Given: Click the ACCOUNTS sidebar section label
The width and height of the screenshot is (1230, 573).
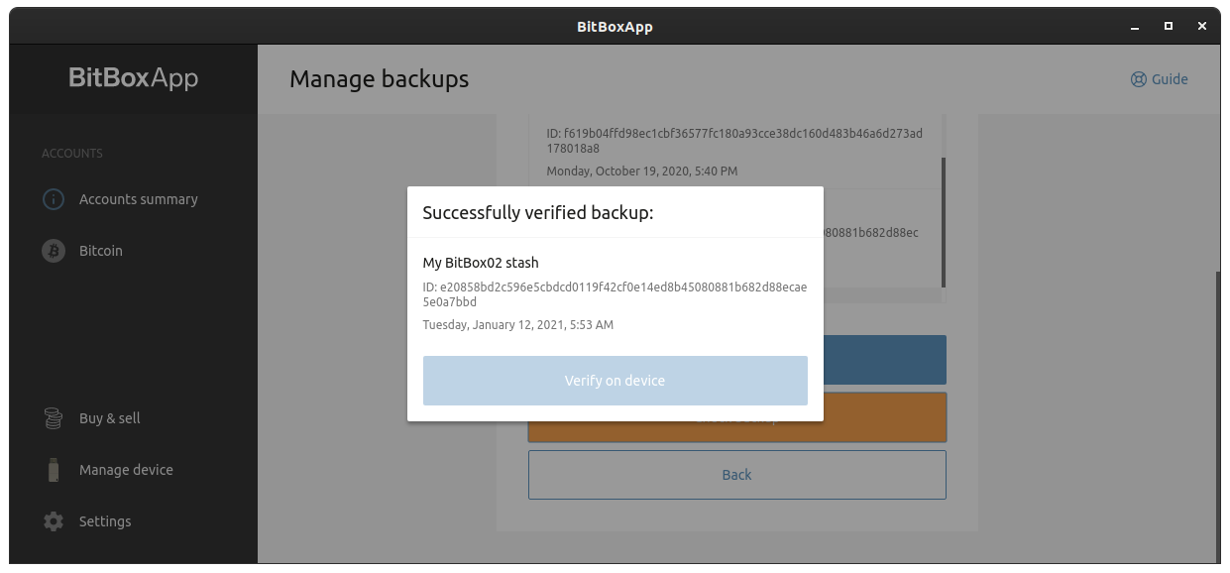Looking at the screenshot, I should tap(72, 154).
